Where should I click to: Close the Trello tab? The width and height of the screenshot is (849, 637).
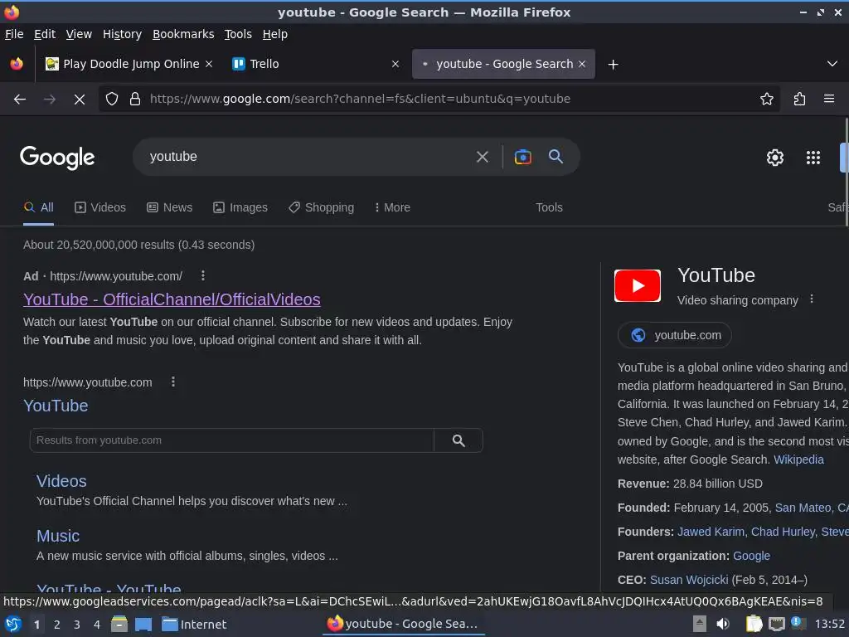click(x=395, y=64)
